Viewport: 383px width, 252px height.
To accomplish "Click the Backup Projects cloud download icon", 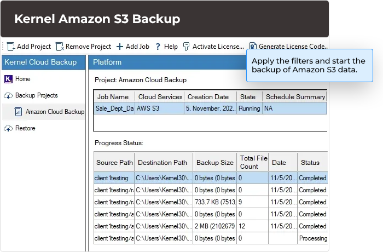I will pos(8,95).
